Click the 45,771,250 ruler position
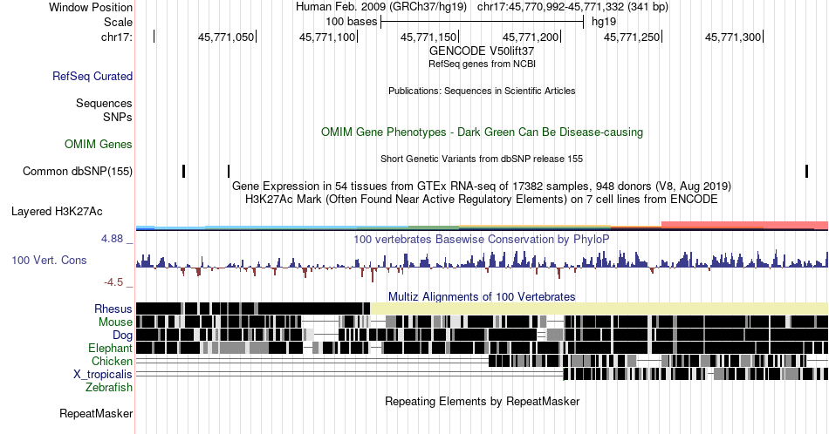 pos(632,37)
